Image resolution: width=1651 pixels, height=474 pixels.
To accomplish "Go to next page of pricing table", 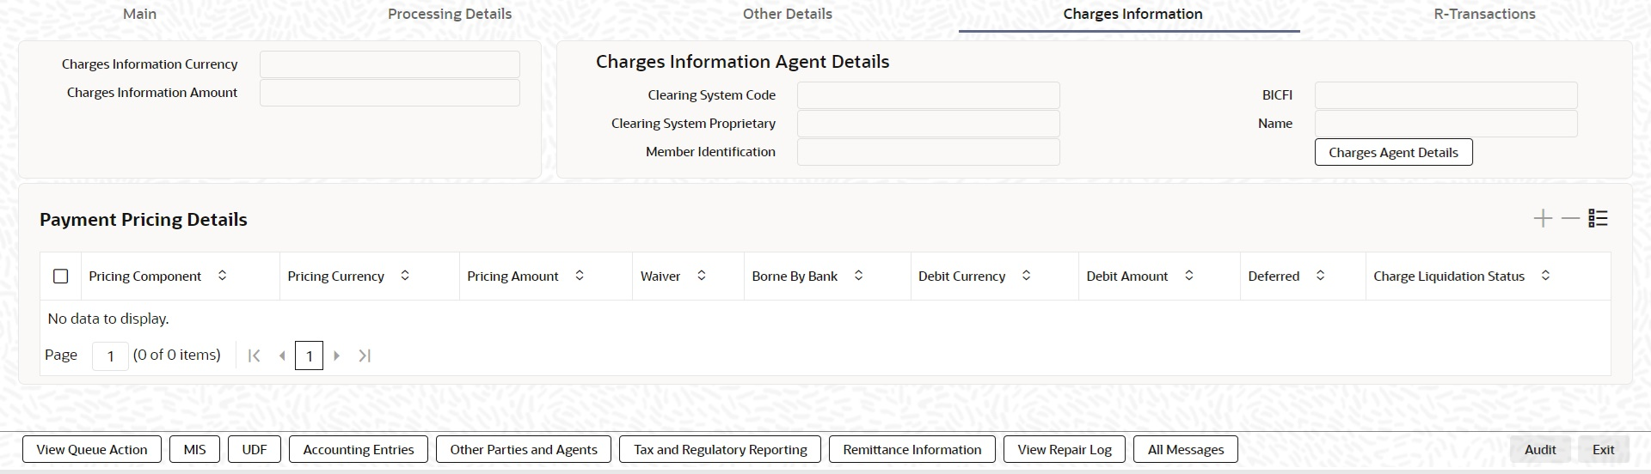I will click(x=337, y=355).
